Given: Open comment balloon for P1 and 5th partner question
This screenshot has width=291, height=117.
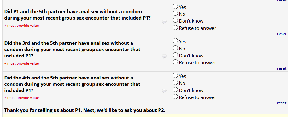Looking at the screenshot, I should click(x=164, y=22).
